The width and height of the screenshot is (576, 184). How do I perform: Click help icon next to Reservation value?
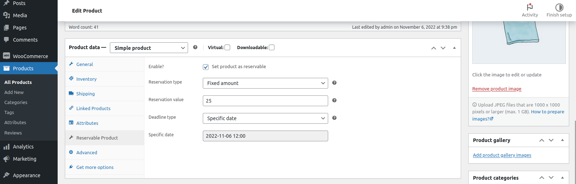(x=334, y=100)
